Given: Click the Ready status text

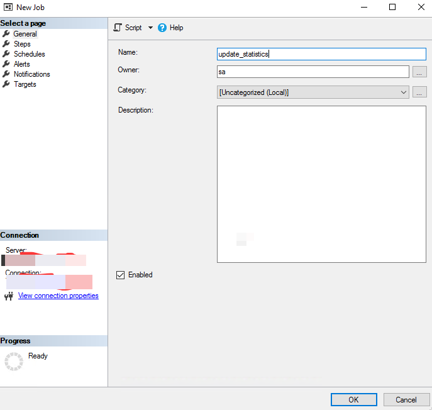Looking at the screenshot, I should tap(38, 356).
